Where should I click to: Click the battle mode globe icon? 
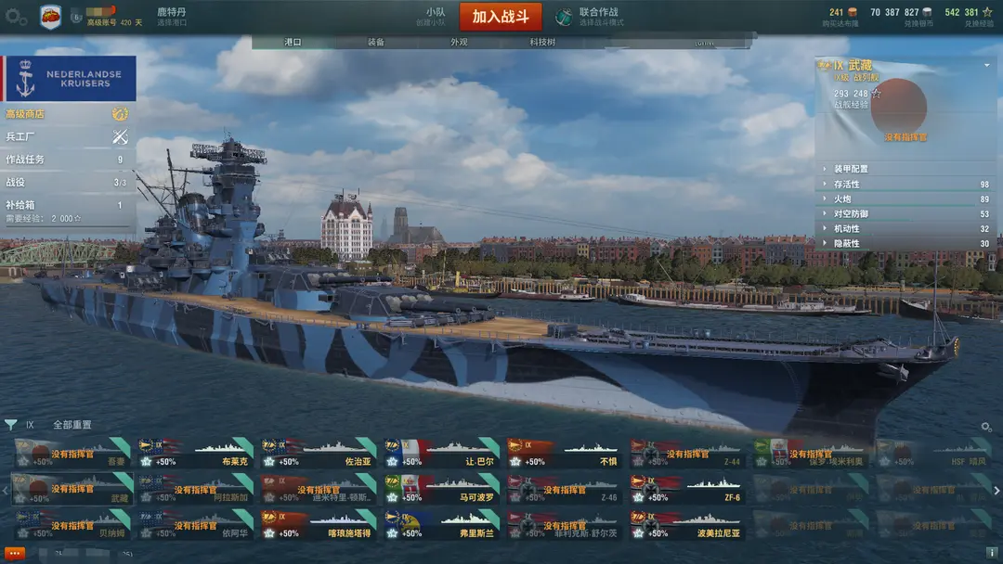pos(563,18)
